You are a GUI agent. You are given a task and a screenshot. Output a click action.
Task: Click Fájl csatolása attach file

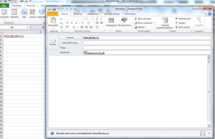click(x=143, y=19)
